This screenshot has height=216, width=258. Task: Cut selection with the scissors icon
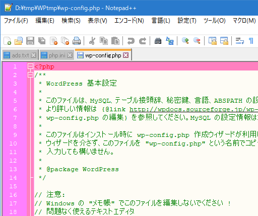click(x=92, y=41)
